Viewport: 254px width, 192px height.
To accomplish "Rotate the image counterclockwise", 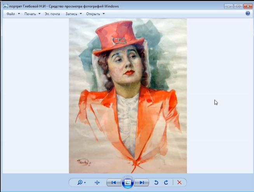I will point(157,182).
